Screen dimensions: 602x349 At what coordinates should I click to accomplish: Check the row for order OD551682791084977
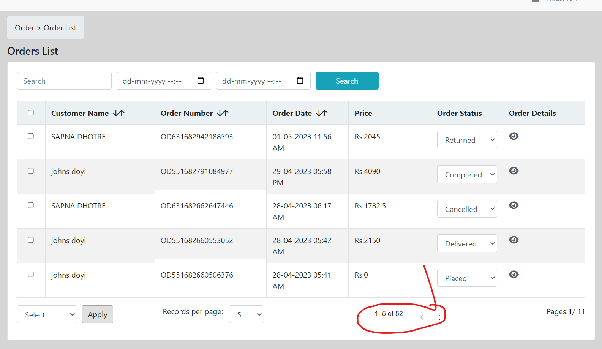[x=31, y=171]
